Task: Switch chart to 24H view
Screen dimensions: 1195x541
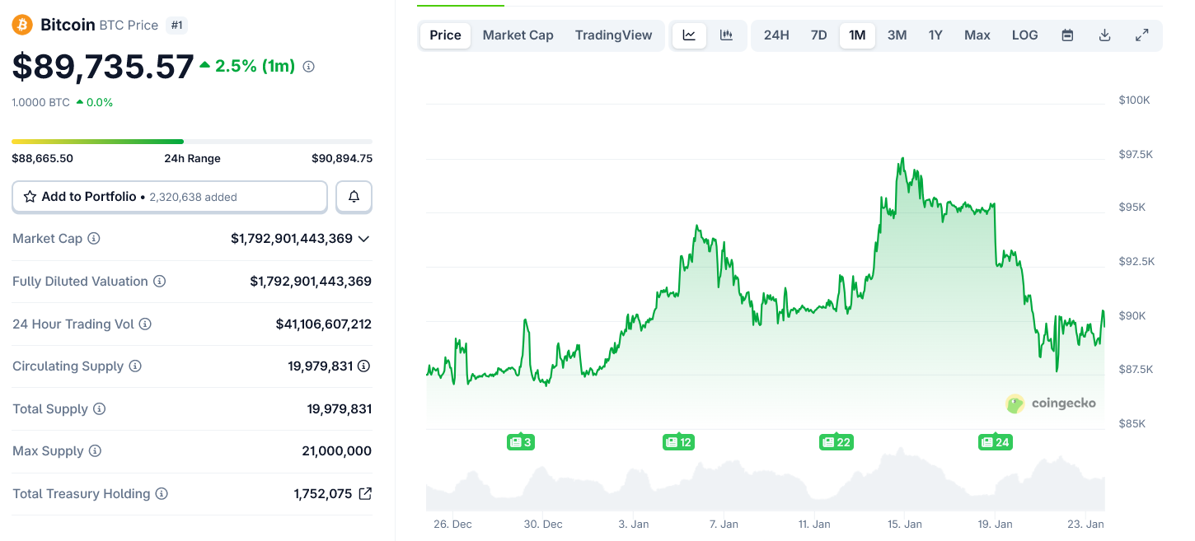Action: pos(776,35)
